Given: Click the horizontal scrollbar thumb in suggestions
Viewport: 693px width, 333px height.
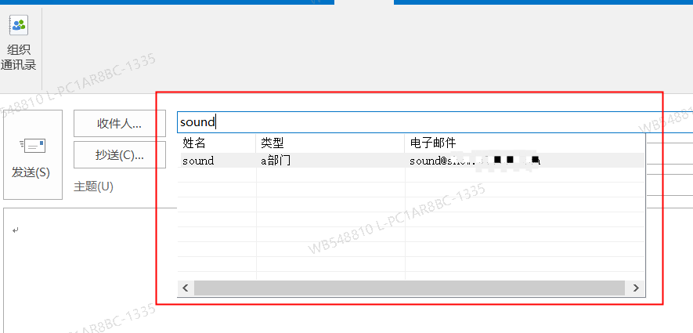Looking at the screenshot, I should (x=407, y=288).
